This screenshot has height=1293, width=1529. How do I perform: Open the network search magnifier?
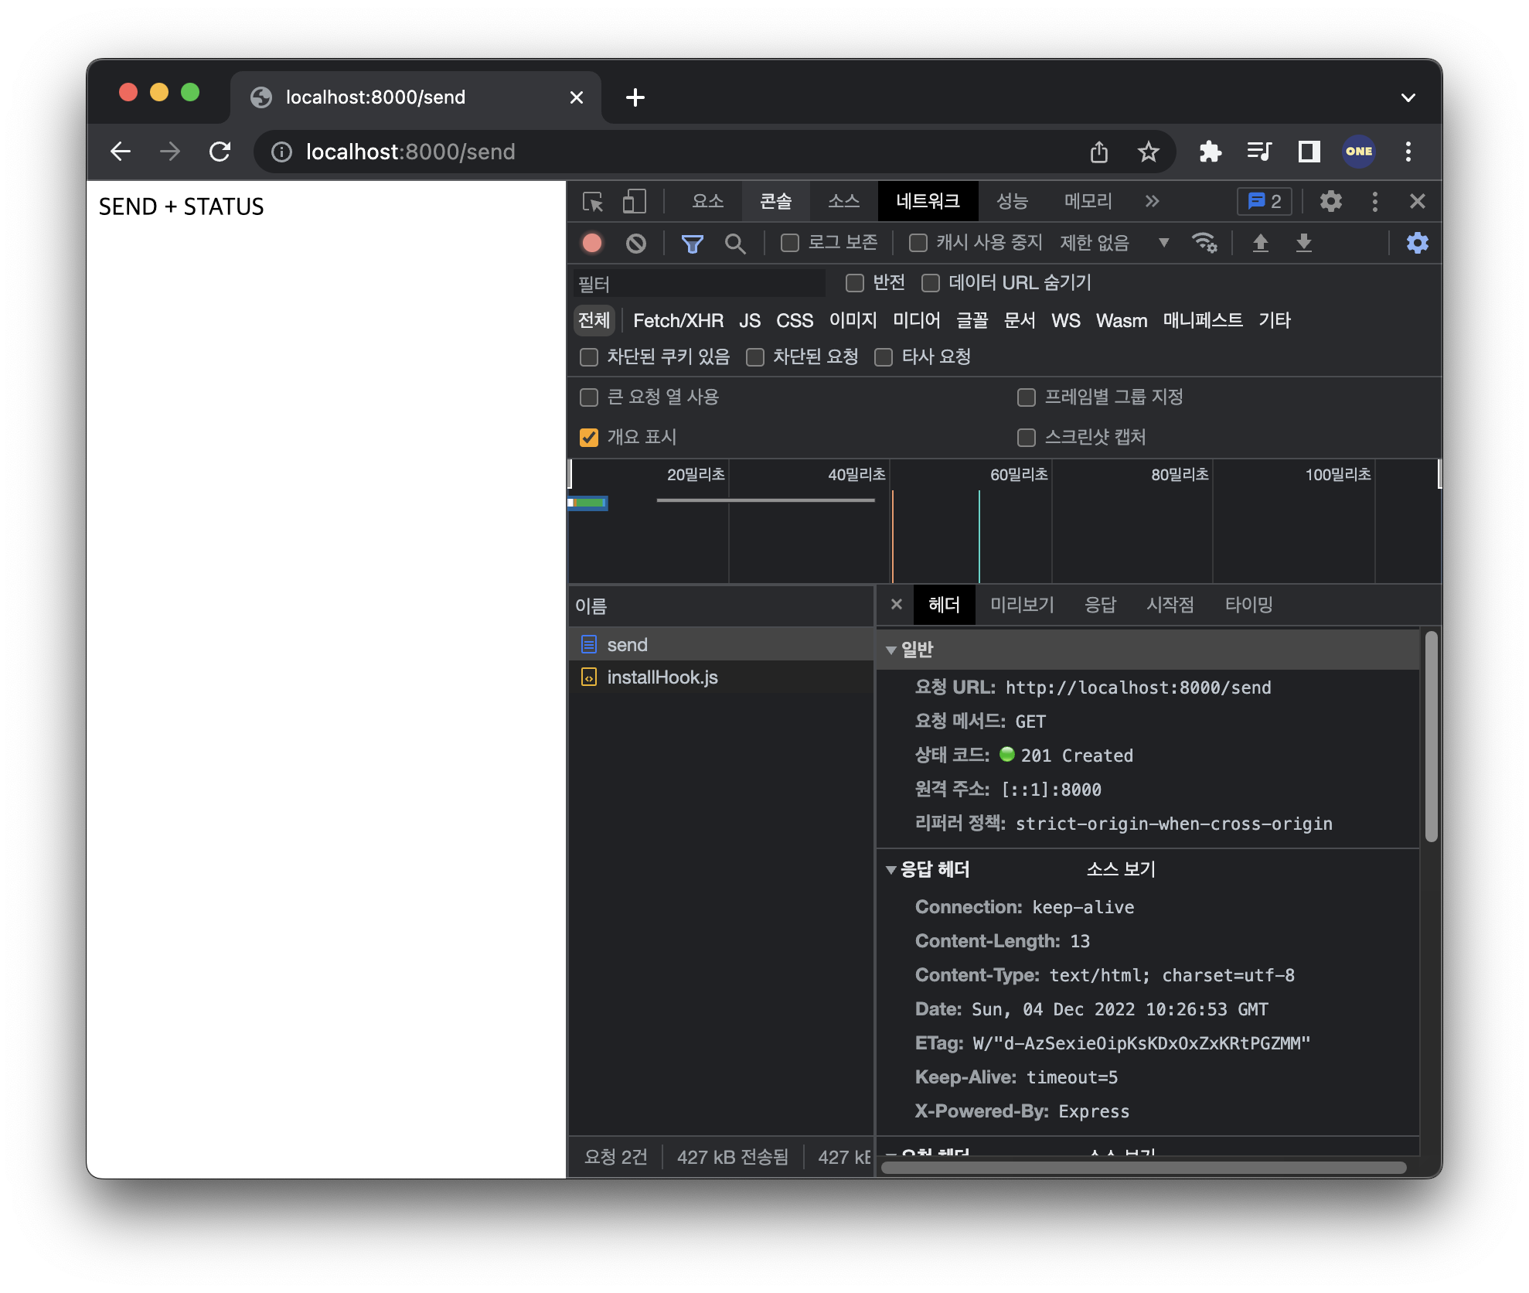(735, 244)
